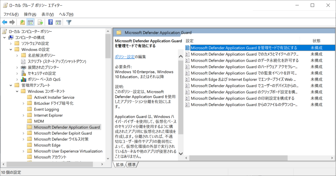This screenshot has height=176, width=336.
Task: Expand the BitLocker ドライブ暗号化 node
Action: [23, 103]
